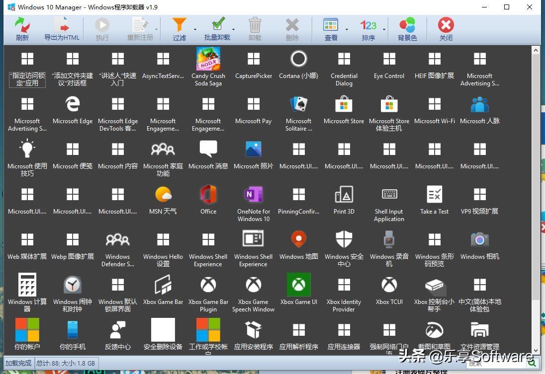Image resolution: width=545 pixels, height=374 pixels.
Task: Select Microsoft Solitaire cards icon
Action: 298,104
